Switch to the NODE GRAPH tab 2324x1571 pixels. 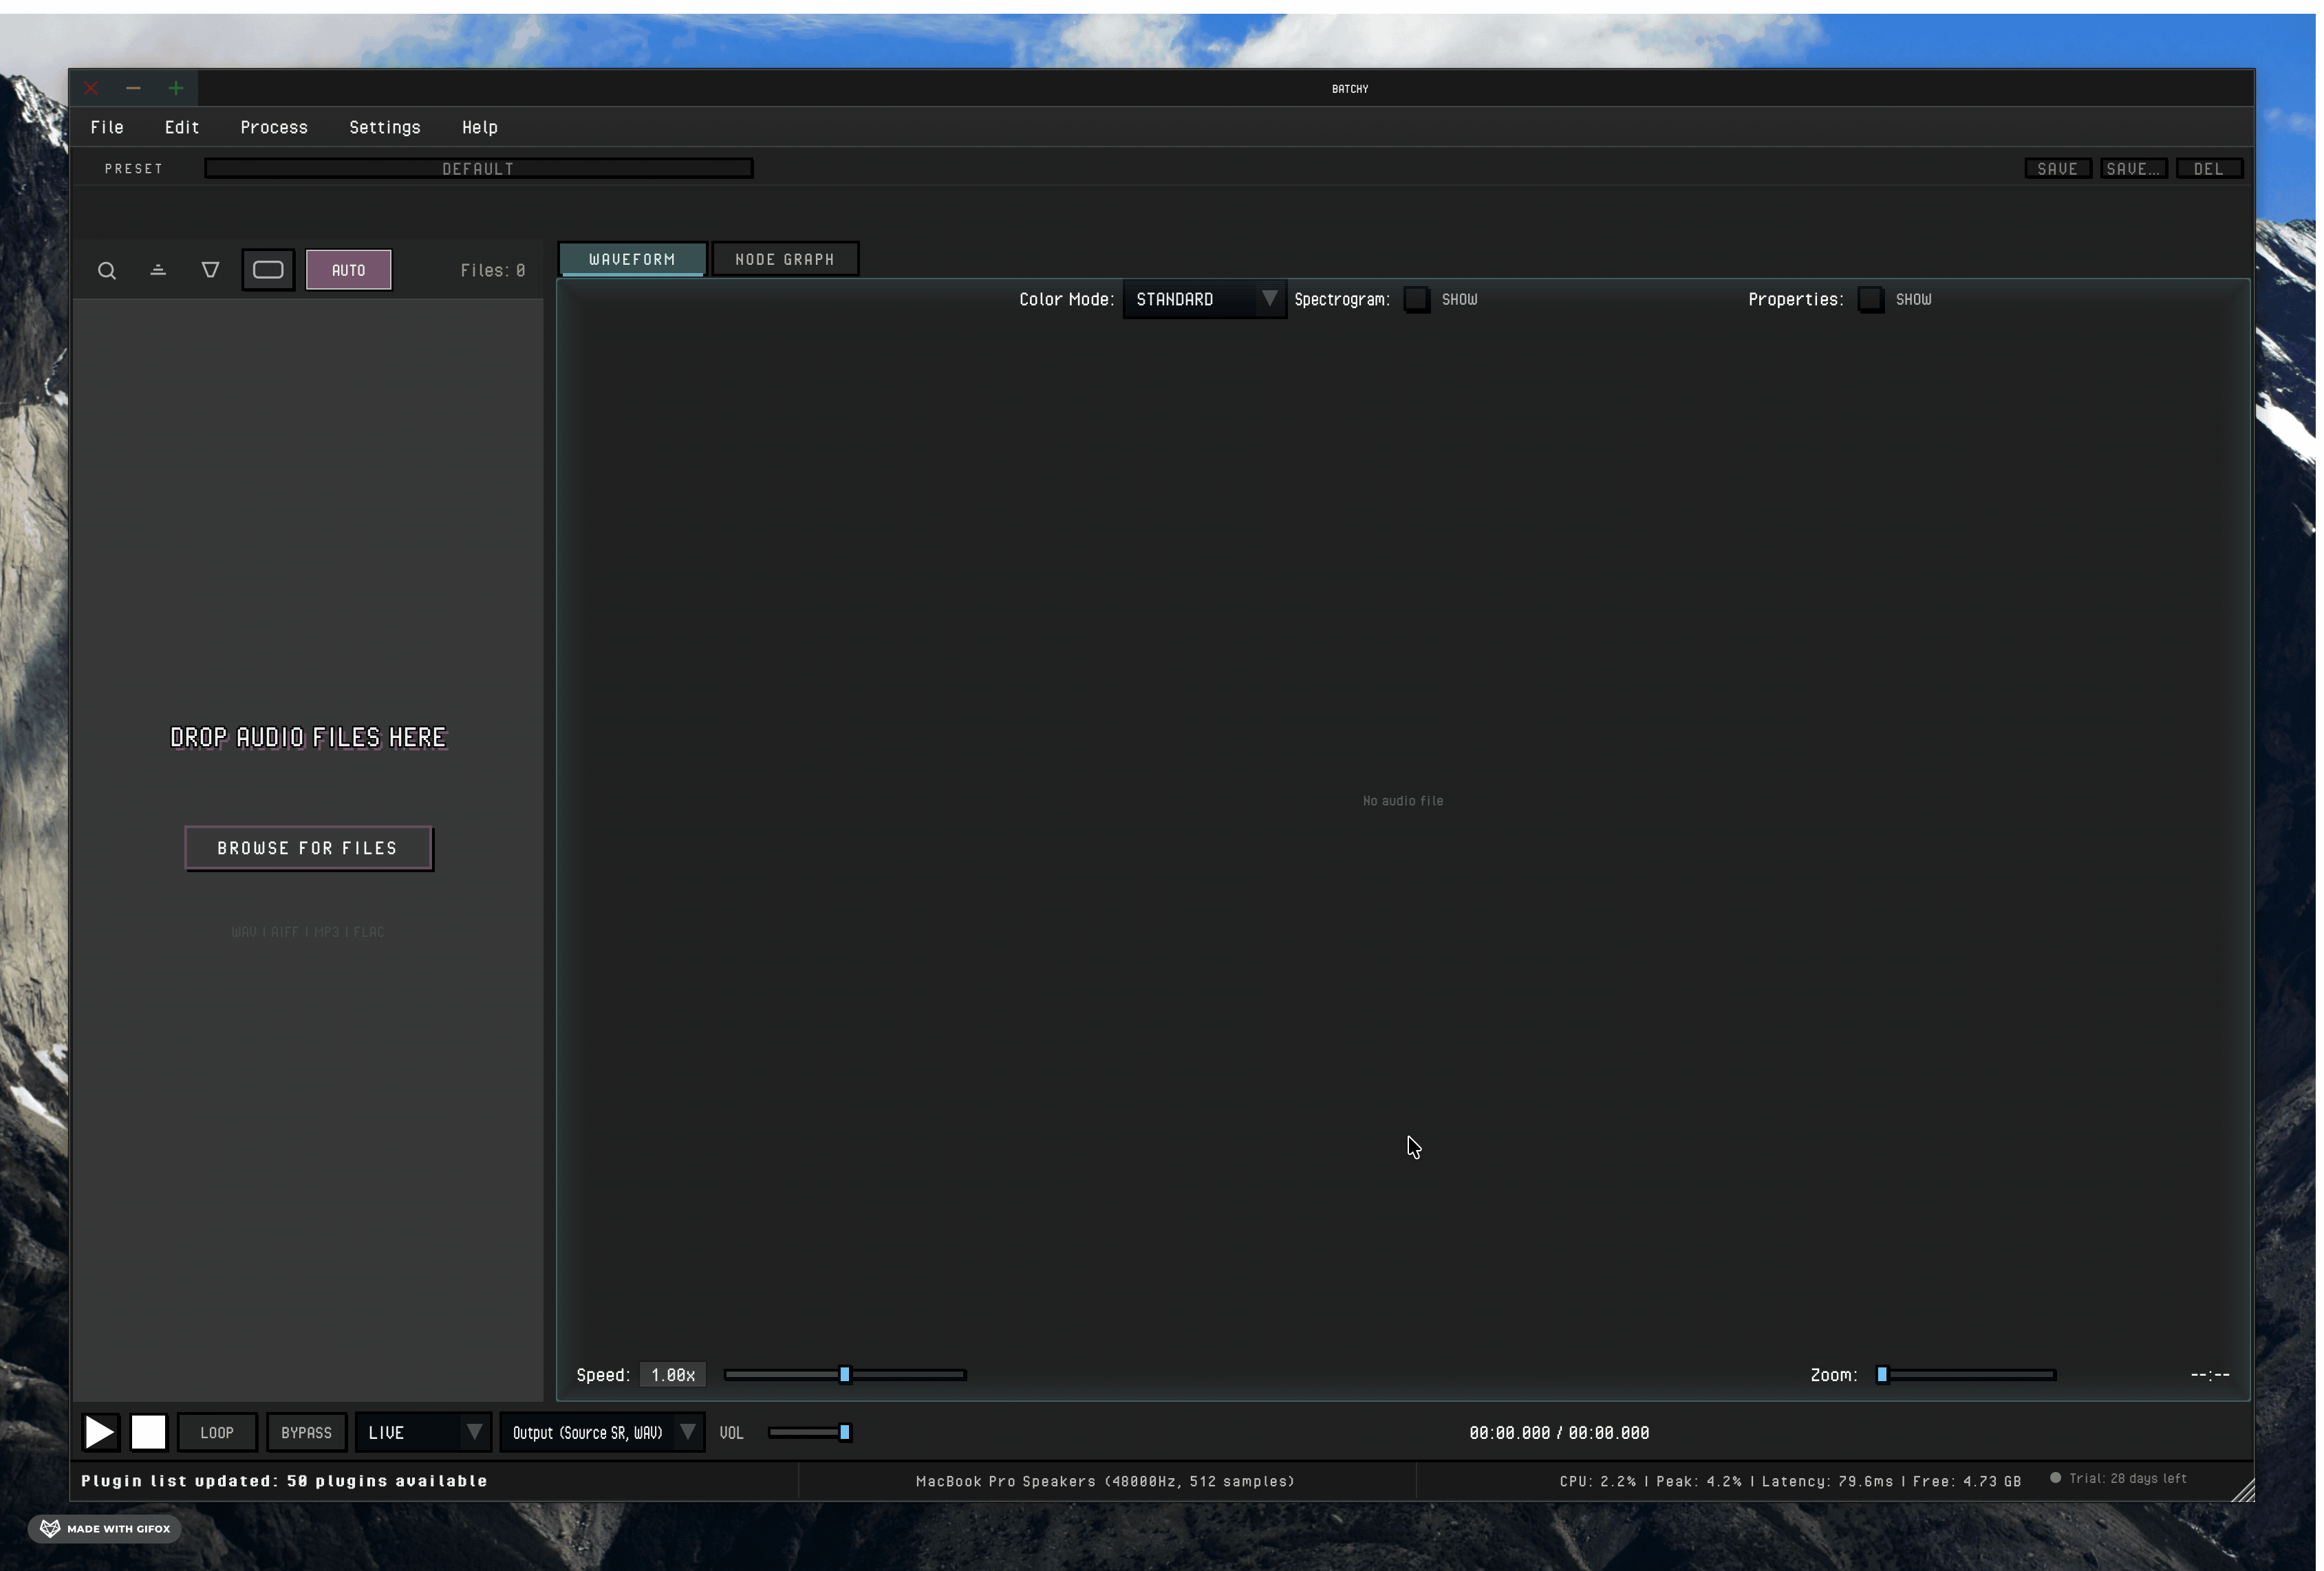pos(786,258)
